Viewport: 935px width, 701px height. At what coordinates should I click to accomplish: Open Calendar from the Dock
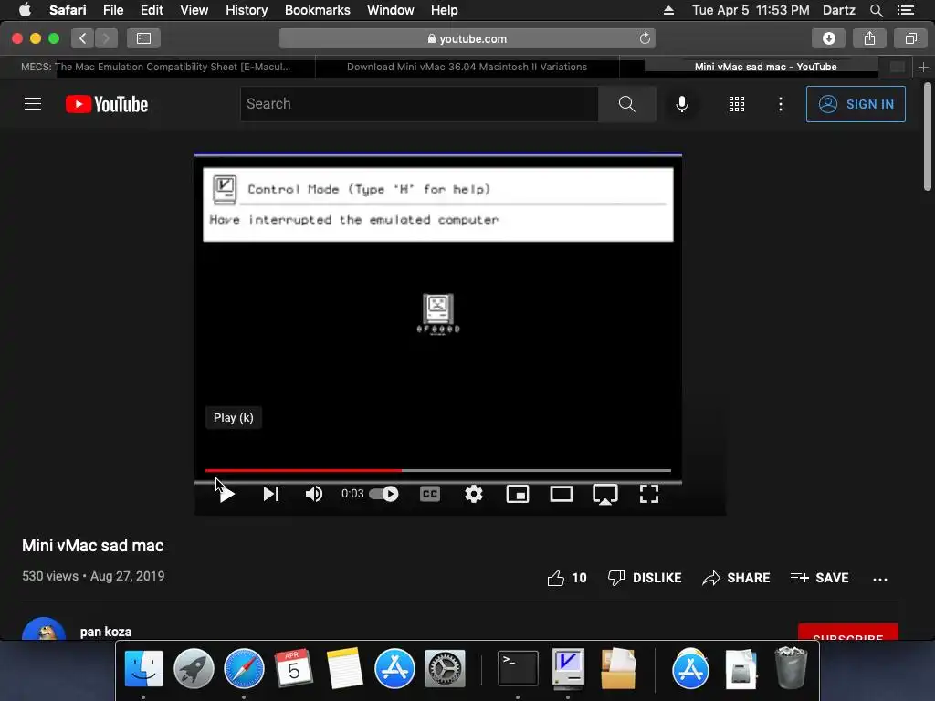(x=294, y=669)
